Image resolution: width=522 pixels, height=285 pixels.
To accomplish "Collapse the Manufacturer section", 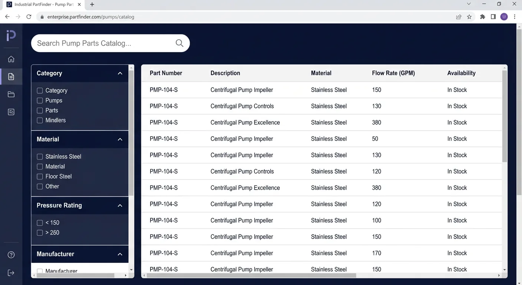I will point(120,254).
